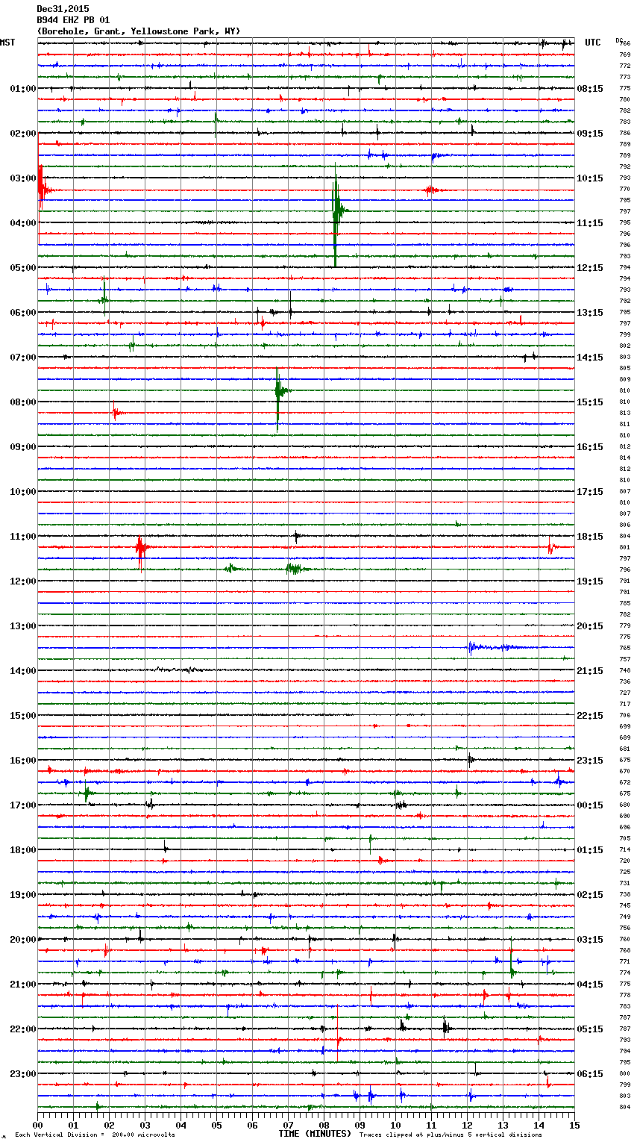Click the 01:15 UTC row label
The width and height of the screenshot is (634, 1145).
[590, 850]
